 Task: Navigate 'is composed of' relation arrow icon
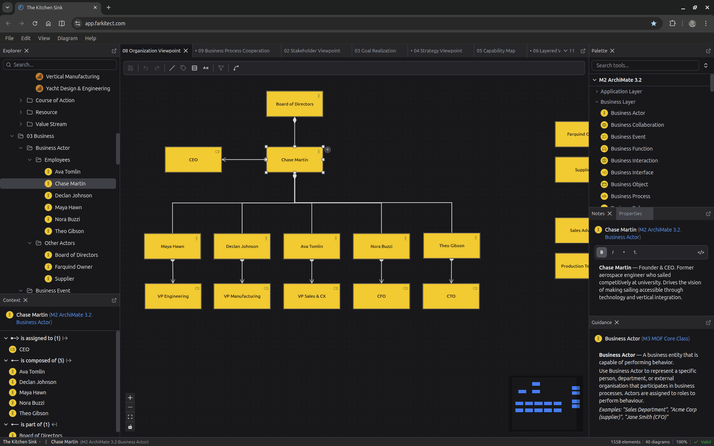pyautogui.click(x=69, y=361)
